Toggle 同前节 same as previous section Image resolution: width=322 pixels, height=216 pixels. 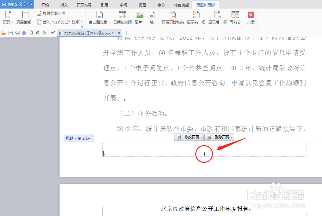point(235,18)
